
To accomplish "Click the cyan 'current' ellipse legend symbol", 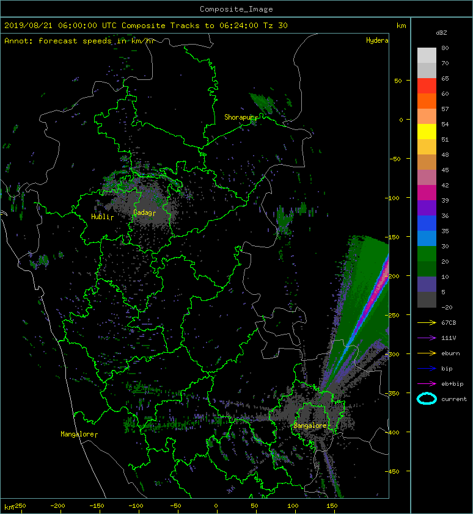I will tap(427, 399).
